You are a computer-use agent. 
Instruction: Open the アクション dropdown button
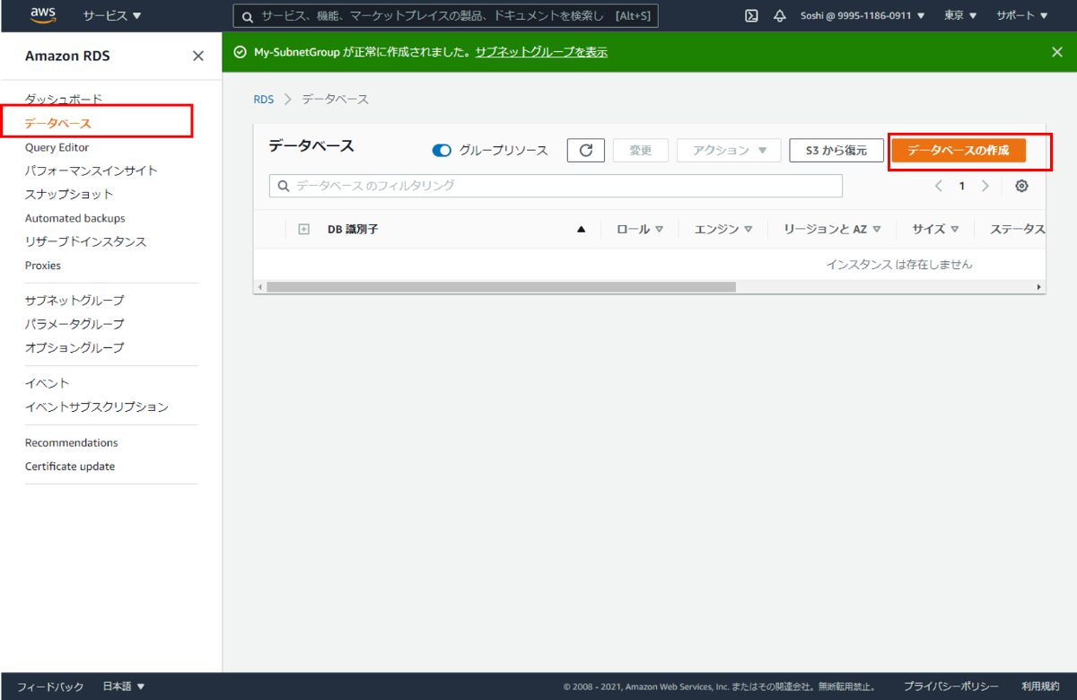[729, 151]
